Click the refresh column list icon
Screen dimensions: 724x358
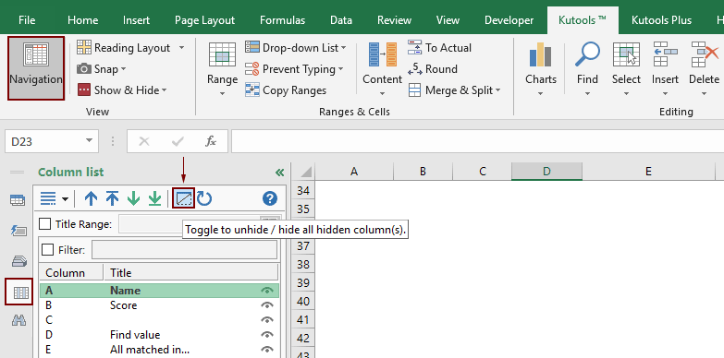204,198
